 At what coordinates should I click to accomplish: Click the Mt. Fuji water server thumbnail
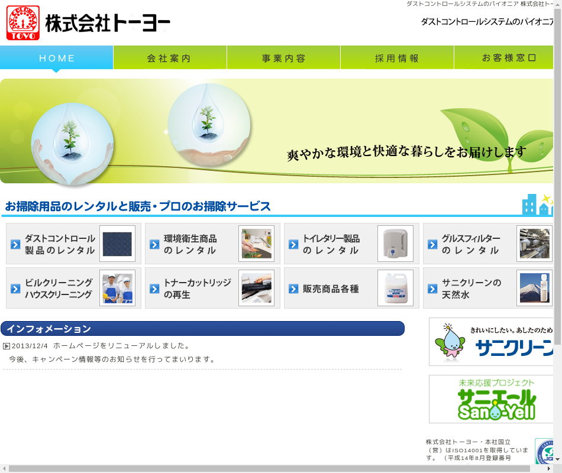pos(534,288)
